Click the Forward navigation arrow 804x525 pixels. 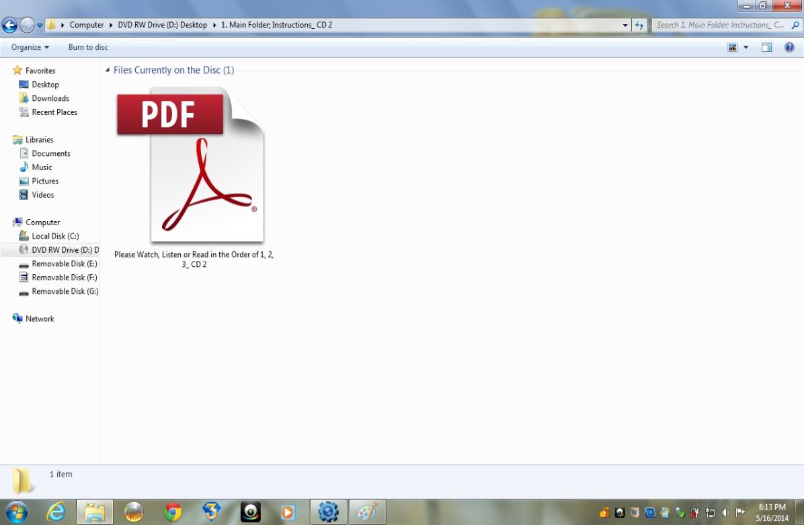(x=27, y=25)
